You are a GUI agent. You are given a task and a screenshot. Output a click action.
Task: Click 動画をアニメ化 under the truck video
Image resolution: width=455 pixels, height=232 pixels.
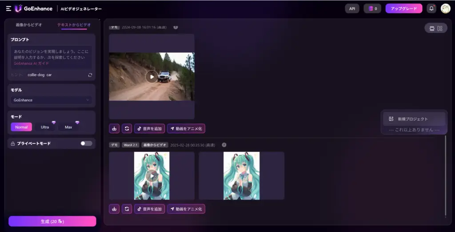click(186, 128)
